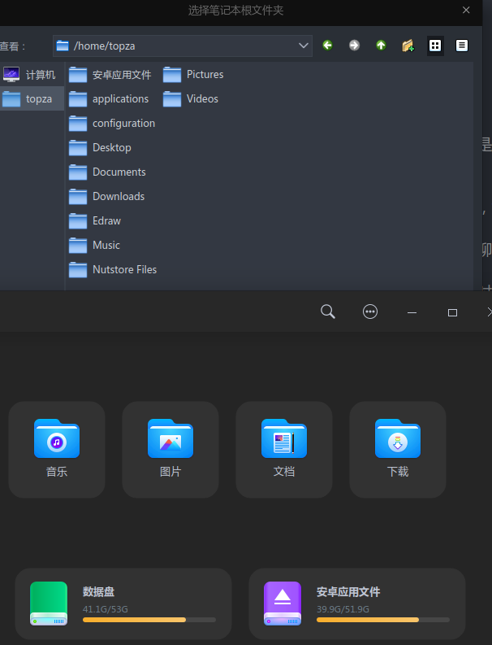
Task: Maximize the file manager window
Action: click(x=452, y=312)
